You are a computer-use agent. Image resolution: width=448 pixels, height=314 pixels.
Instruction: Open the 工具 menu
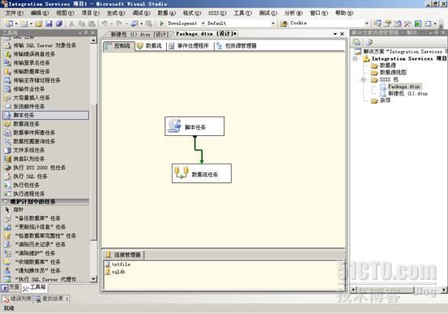[242, 13]
